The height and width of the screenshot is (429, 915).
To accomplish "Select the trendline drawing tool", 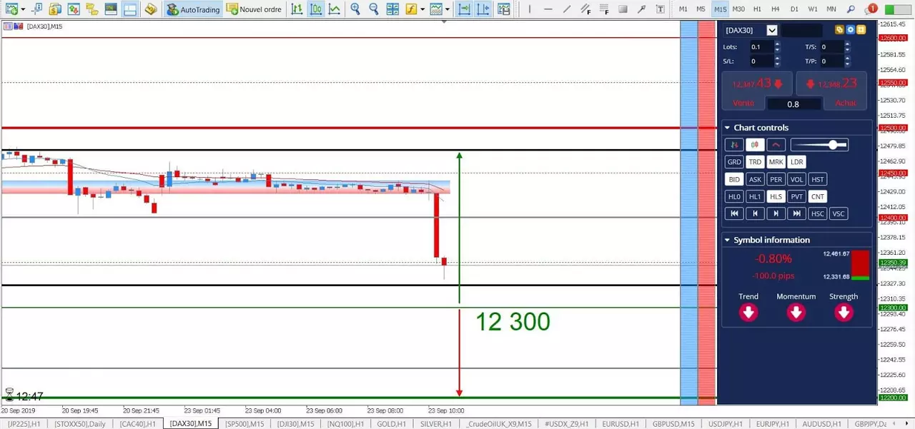I will (567, 9).
